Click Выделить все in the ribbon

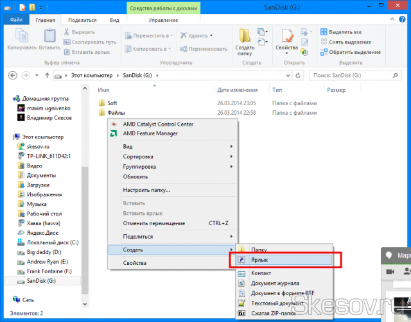click(344, 32)
